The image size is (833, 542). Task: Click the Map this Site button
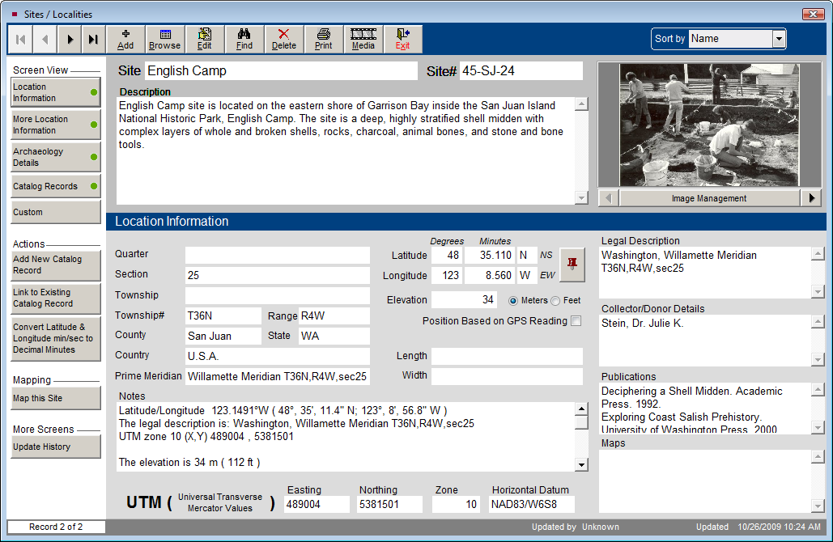point(55,398)
